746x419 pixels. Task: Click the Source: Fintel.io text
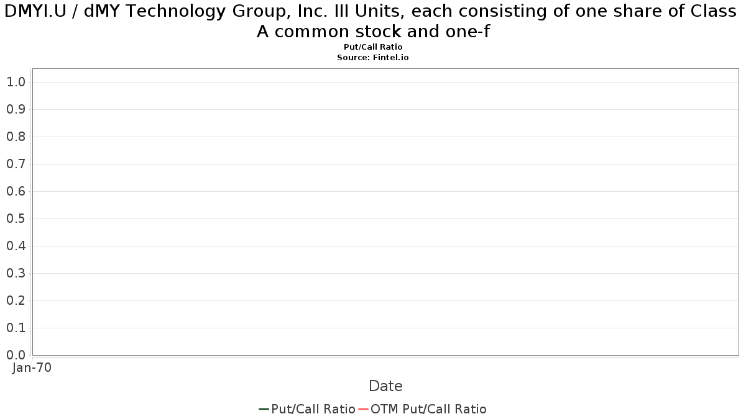click(x=373, y=57)
